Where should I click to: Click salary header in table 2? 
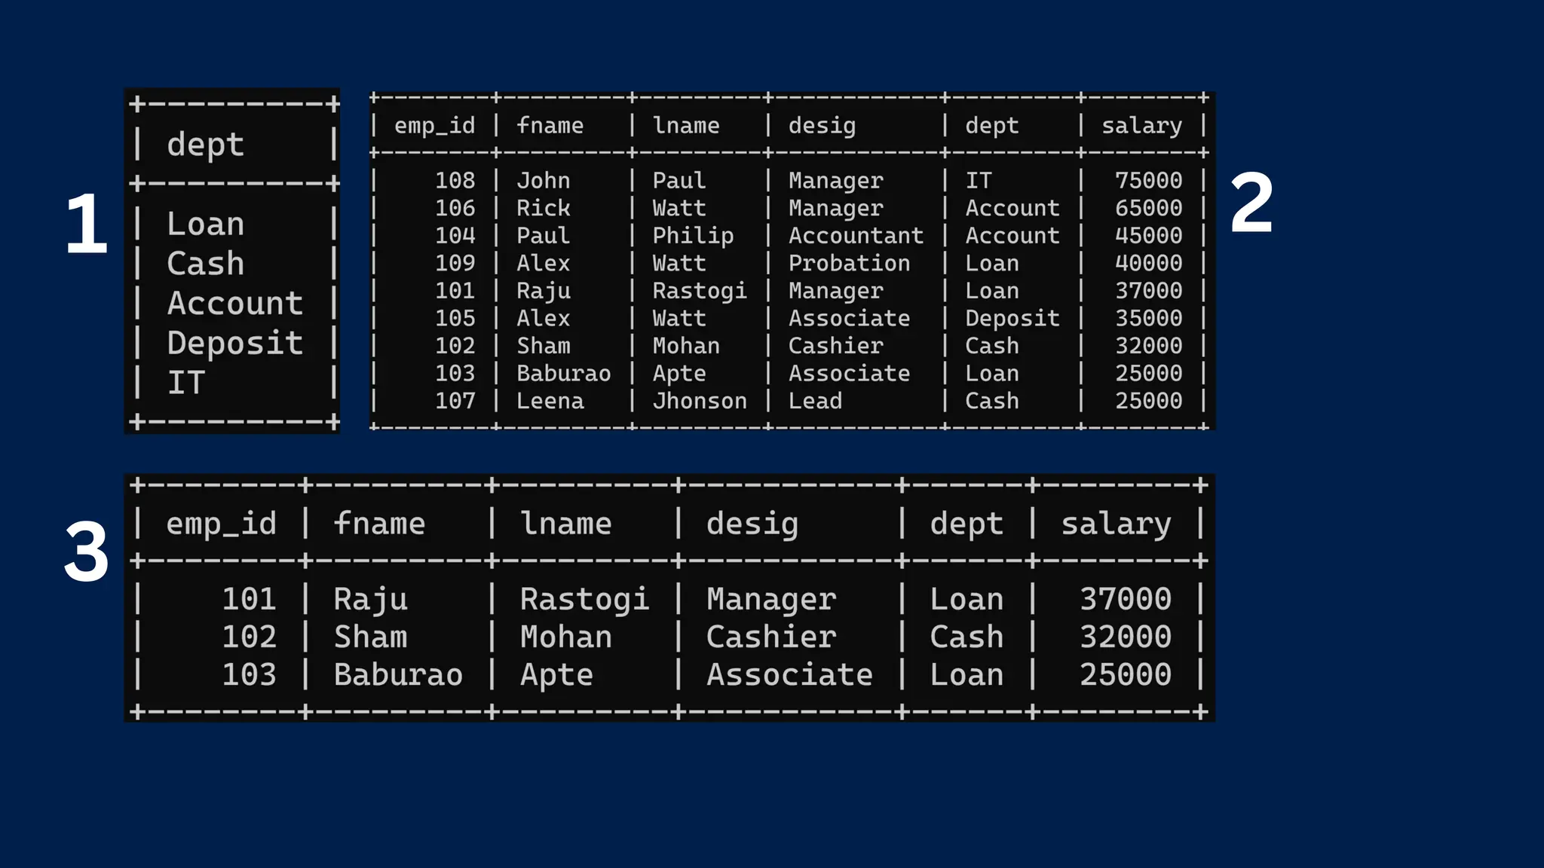coord(1141,125)
